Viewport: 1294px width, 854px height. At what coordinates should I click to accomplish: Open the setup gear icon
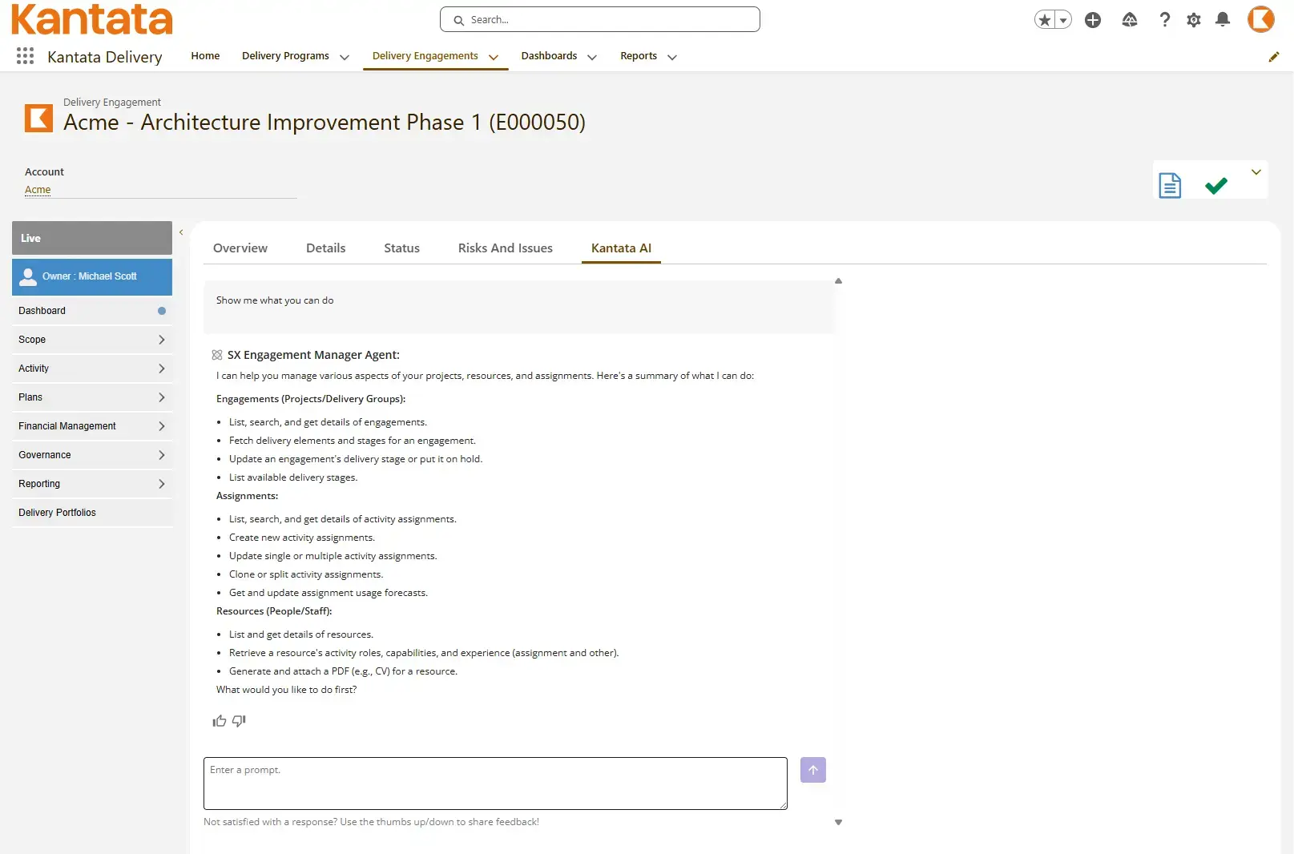point(1193,20)
